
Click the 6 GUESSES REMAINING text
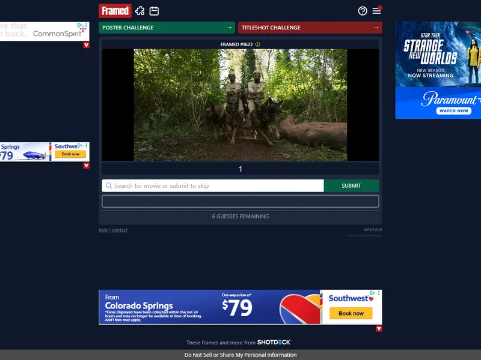tap(240, 217)
